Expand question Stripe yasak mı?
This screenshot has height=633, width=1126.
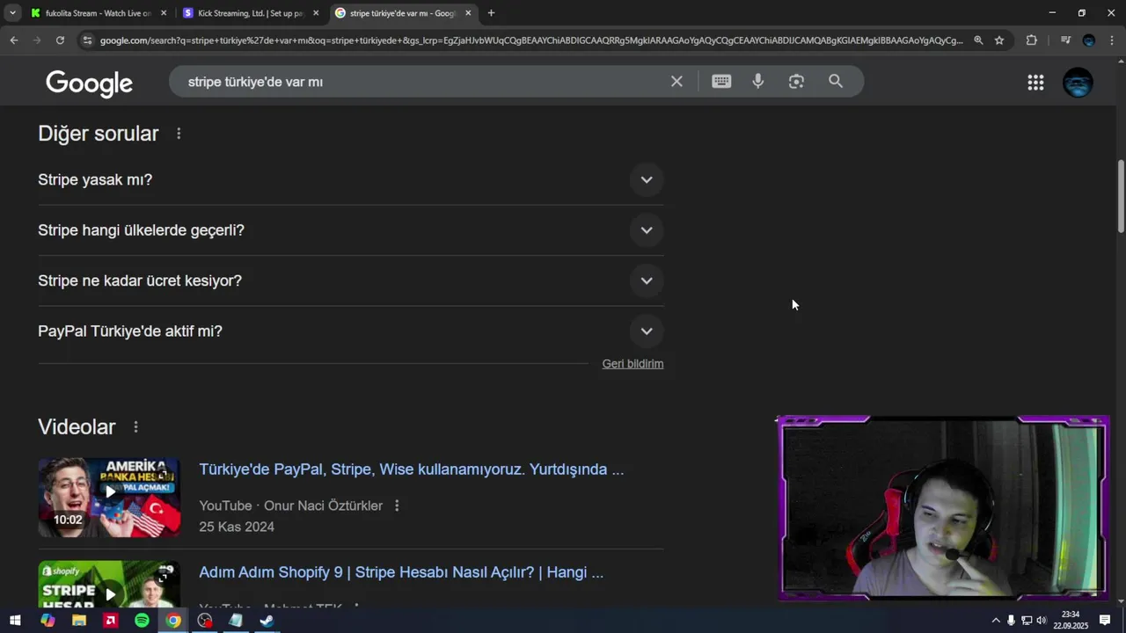click(x=647, y=179)
